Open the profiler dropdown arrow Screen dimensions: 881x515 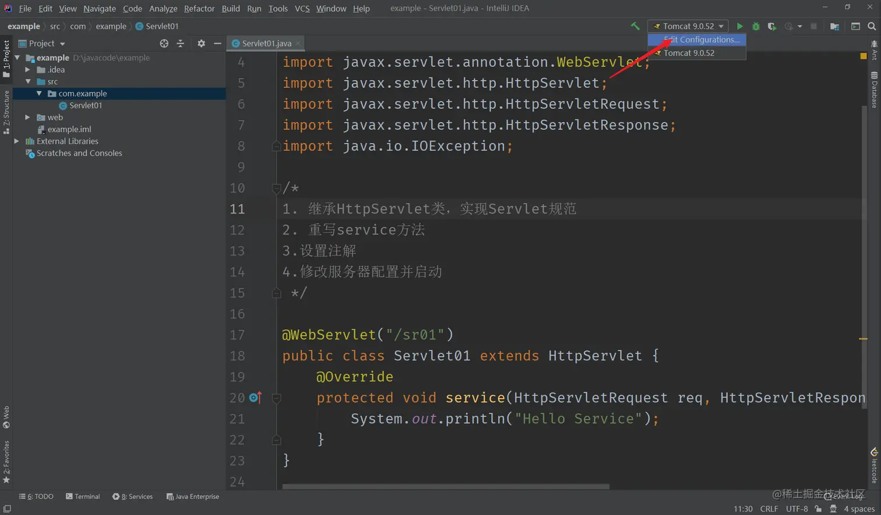[x=799, y=26]
